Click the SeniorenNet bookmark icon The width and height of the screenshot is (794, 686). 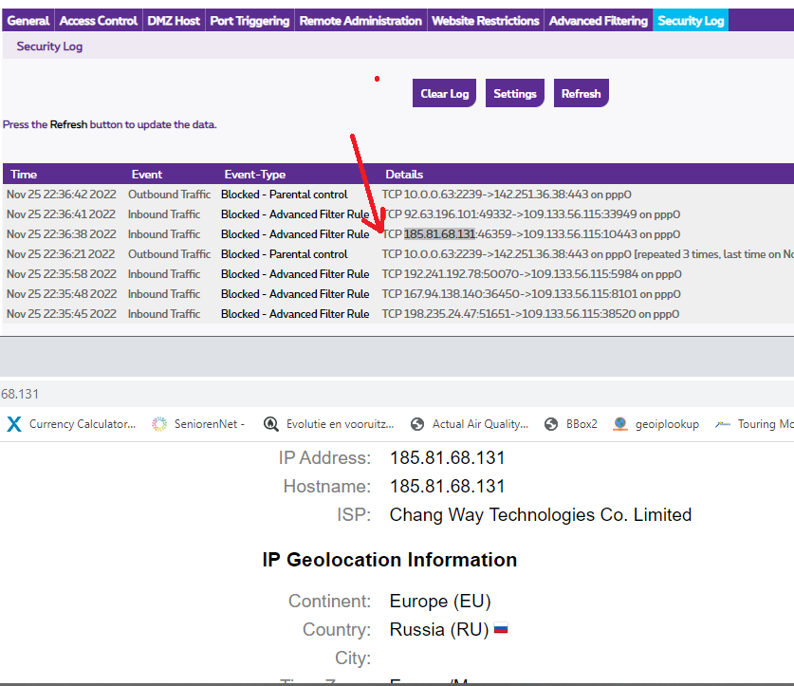coord(159,424)
